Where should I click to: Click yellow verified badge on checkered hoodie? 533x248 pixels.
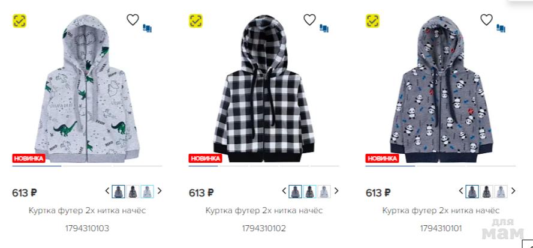pyautogui.click(x=196, y=21)
